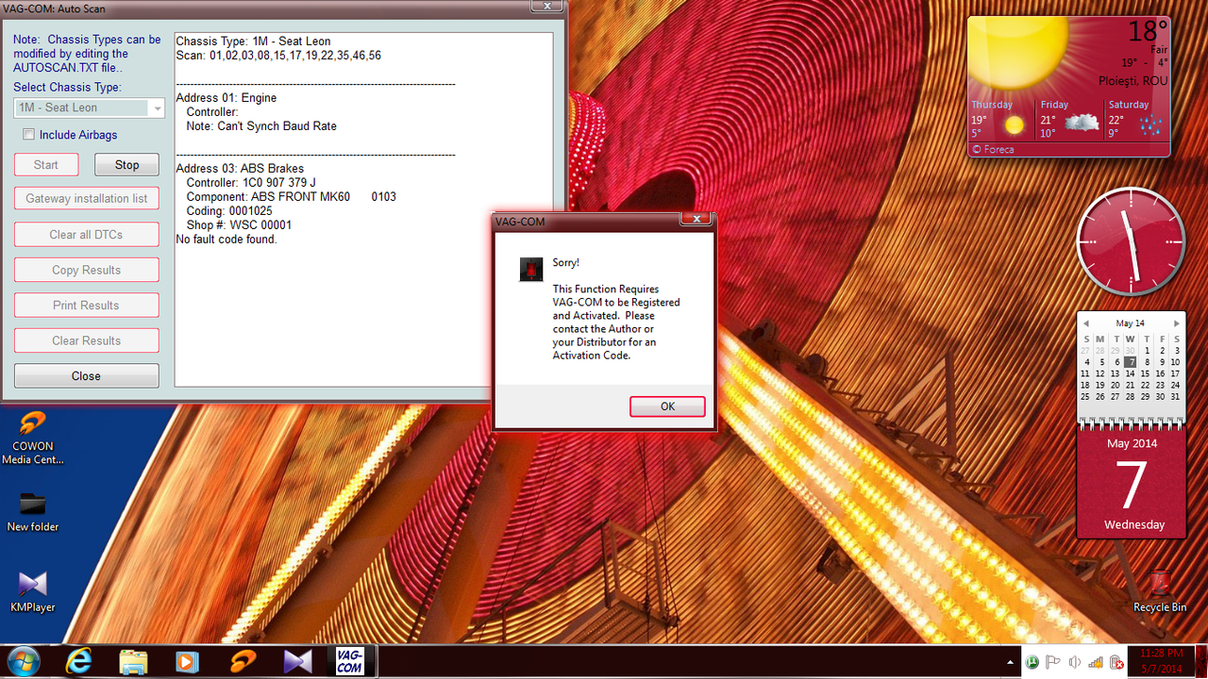
Task: Click the COWON taskbar icon
Action: pos(243,662)
